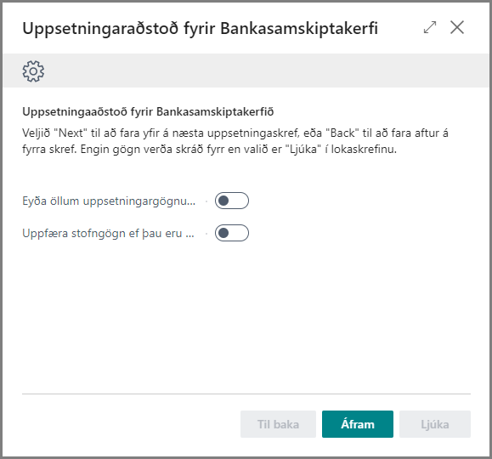The width and height of the screenshot is (492, 459).
Task: Click the gear icon in the gray banner
Action: (x=33, y=71)
